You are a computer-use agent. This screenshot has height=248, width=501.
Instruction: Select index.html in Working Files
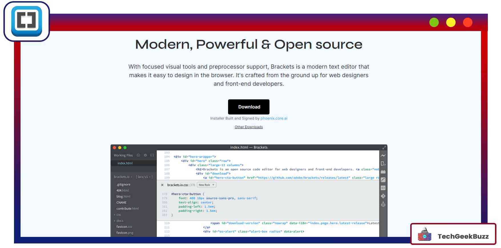click(x=125, y=163)
